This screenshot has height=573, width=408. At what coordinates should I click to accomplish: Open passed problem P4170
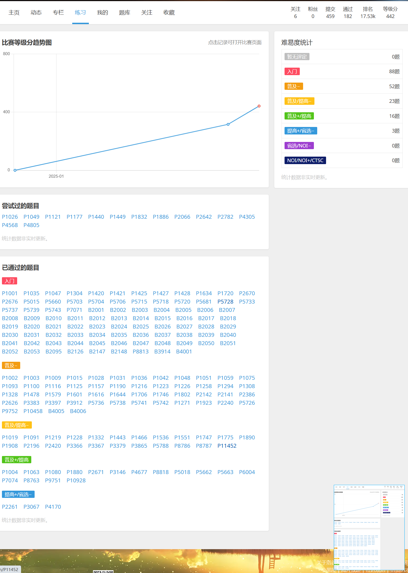[x=53, y=507]
